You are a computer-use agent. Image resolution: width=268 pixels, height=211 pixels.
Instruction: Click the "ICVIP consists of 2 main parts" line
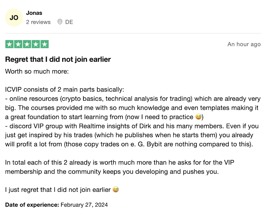[65, 89]
